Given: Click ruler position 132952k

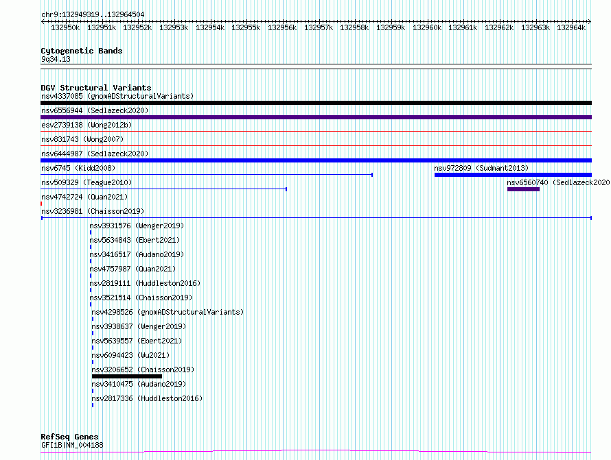Looking at the screenshot, I should pyautogui.click(x=137, y=27).
